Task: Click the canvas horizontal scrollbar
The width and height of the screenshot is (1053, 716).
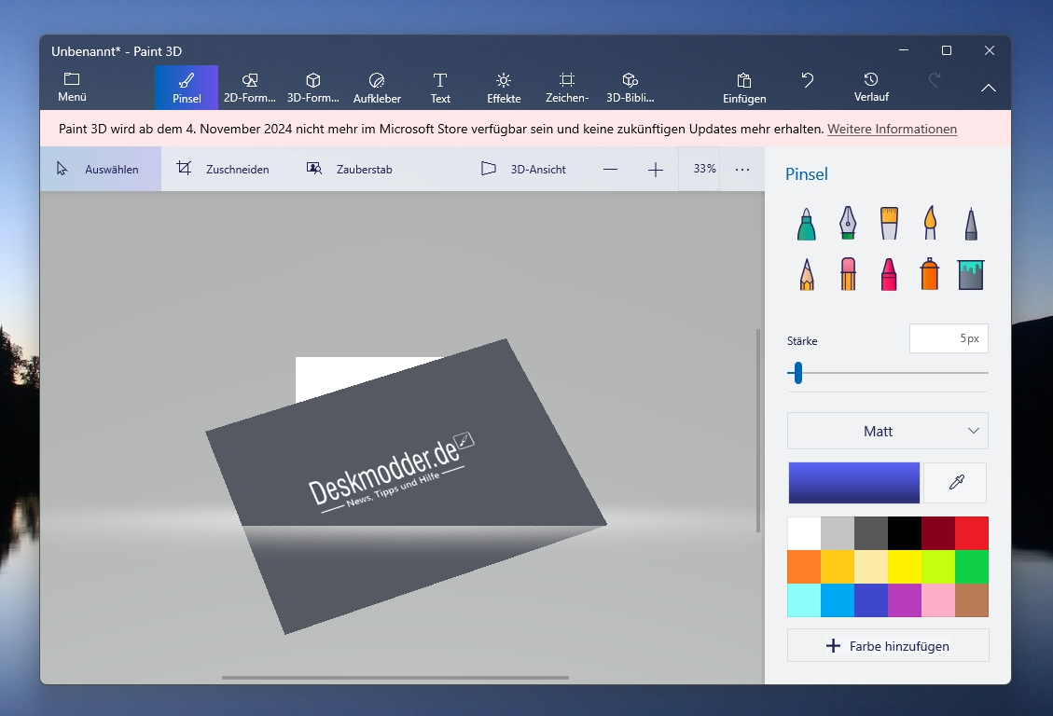Action: pos(395,678)
